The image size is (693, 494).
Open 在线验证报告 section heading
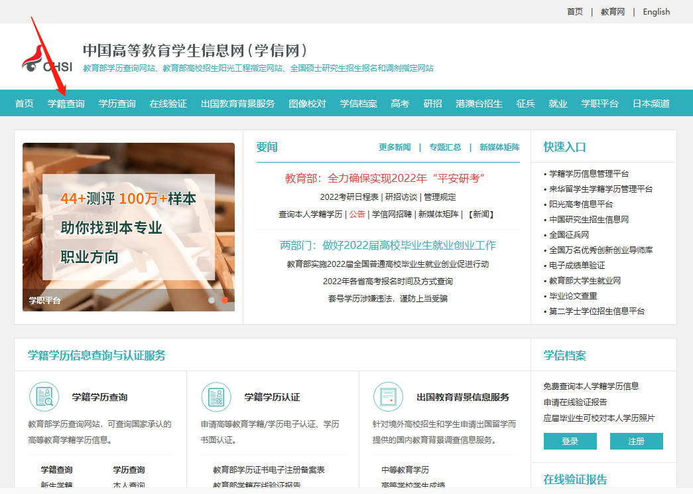point(575,479)
